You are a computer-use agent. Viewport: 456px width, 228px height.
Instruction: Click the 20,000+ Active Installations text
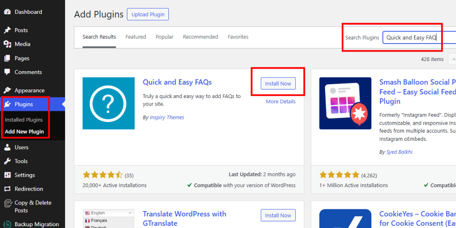tap(114, 185)
